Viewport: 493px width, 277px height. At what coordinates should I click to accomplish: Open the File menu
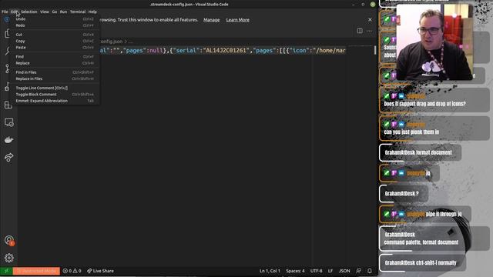pyautogui.click(x=5, y=12)
